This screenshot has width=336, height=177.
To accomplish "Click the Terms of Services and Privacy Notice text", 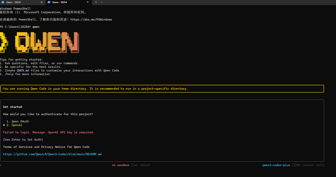I will click(46, 147).
